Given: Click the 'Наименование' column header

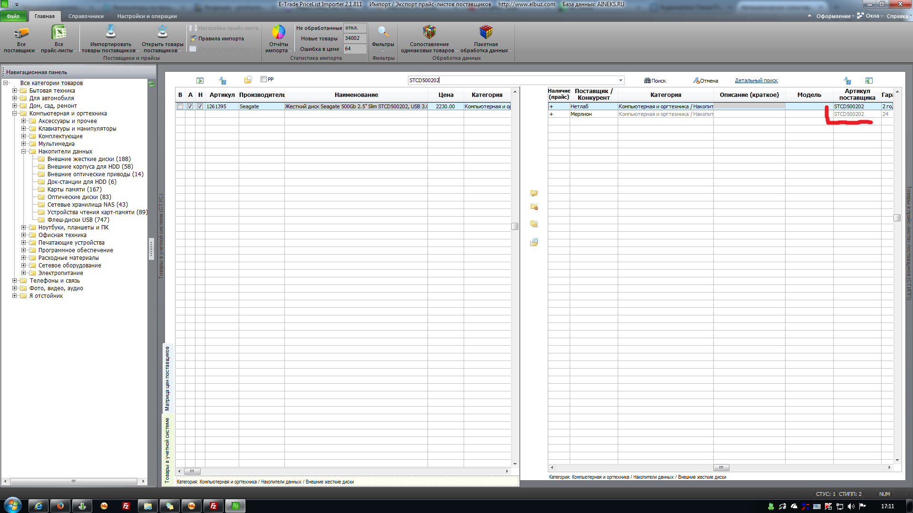Looking at the screenshot, I should pyautogui.click(x=356, y=95).
